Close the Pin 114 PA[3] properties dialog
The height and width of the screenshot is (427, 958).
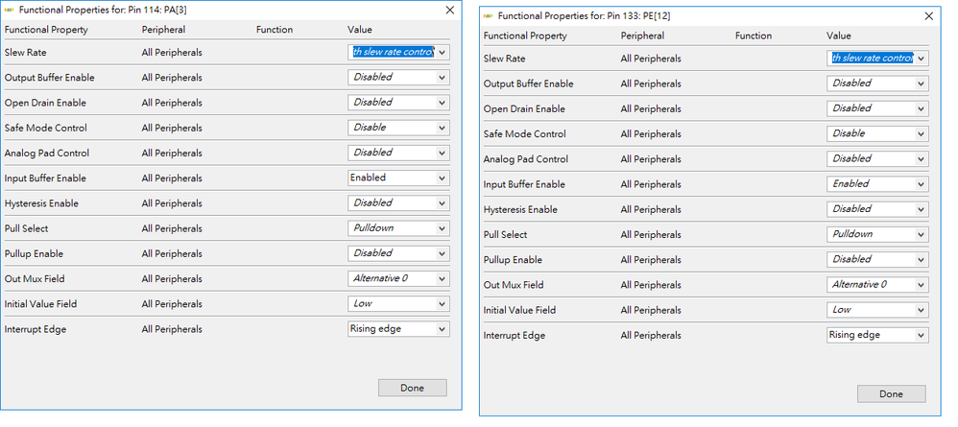pyautogui.click(x=450, y=10)
